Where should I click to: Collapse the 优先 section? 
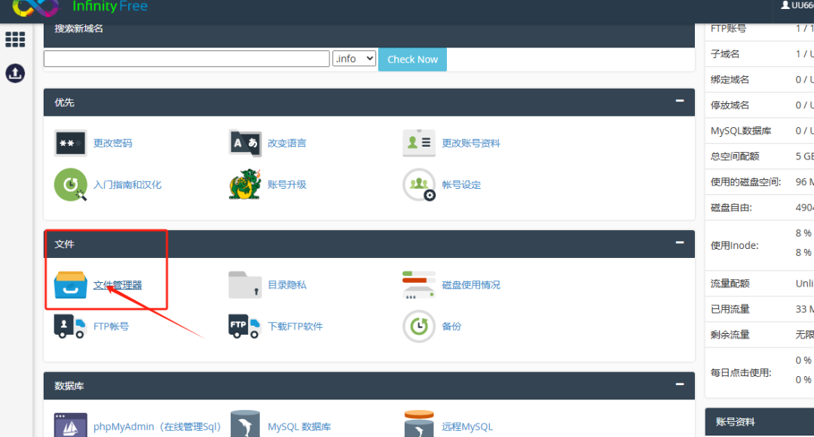pyautogui.click(x=680, y=101)
